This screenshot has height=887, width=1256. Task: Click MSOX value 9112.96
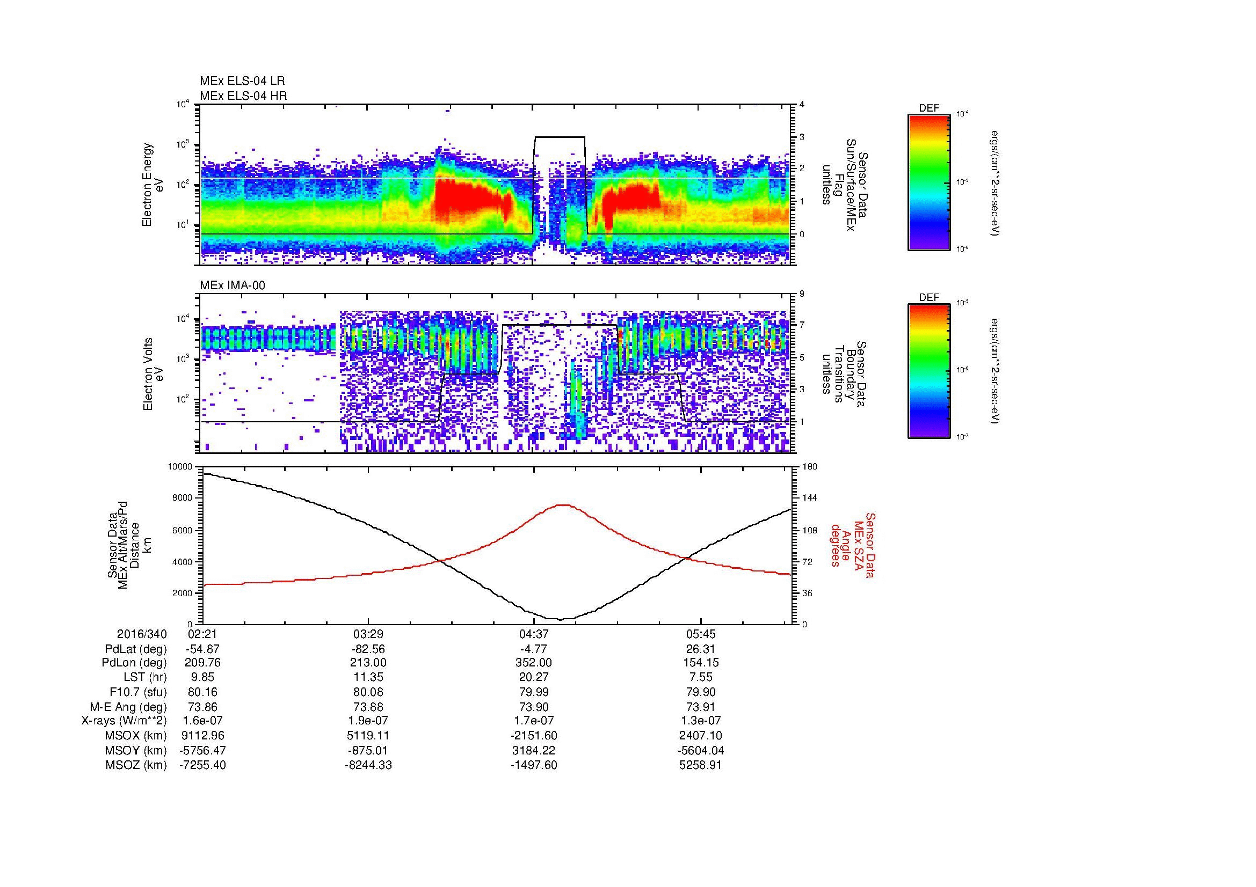click(x=202, y=736)
